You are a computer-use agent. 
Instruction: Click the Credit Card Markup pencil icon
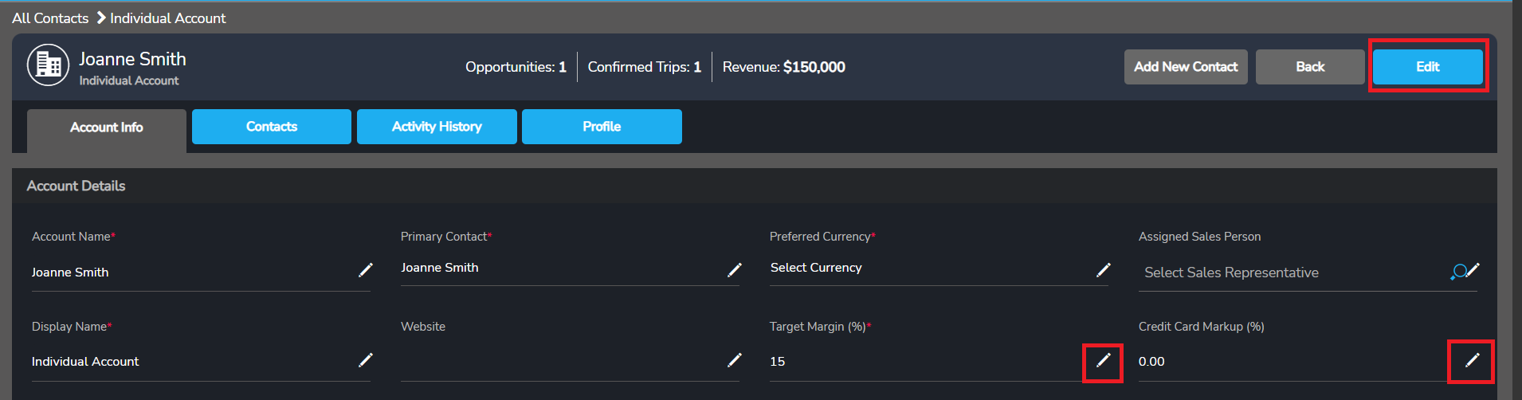tap(1473, 360)
